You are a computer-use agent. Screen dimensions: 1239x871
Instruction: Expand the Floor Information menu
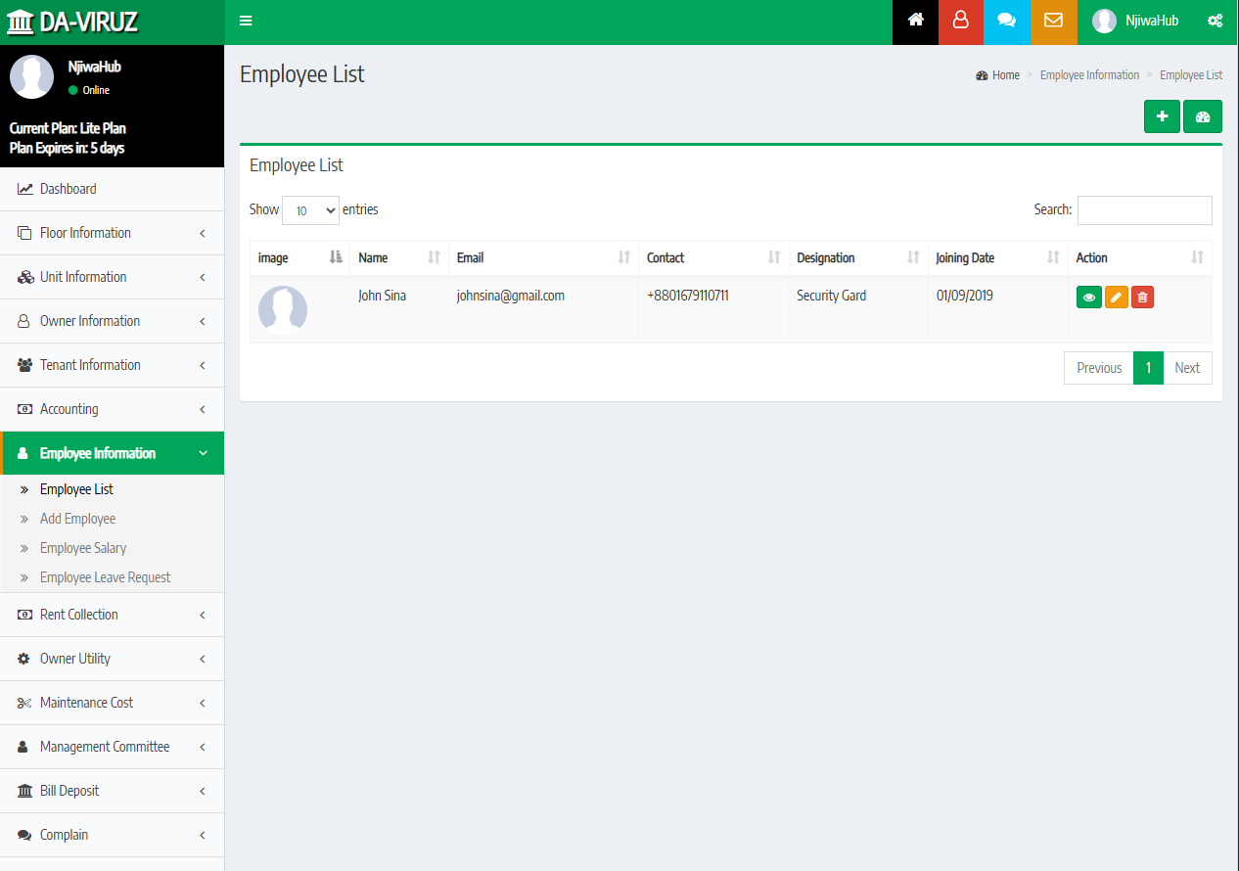112,233
